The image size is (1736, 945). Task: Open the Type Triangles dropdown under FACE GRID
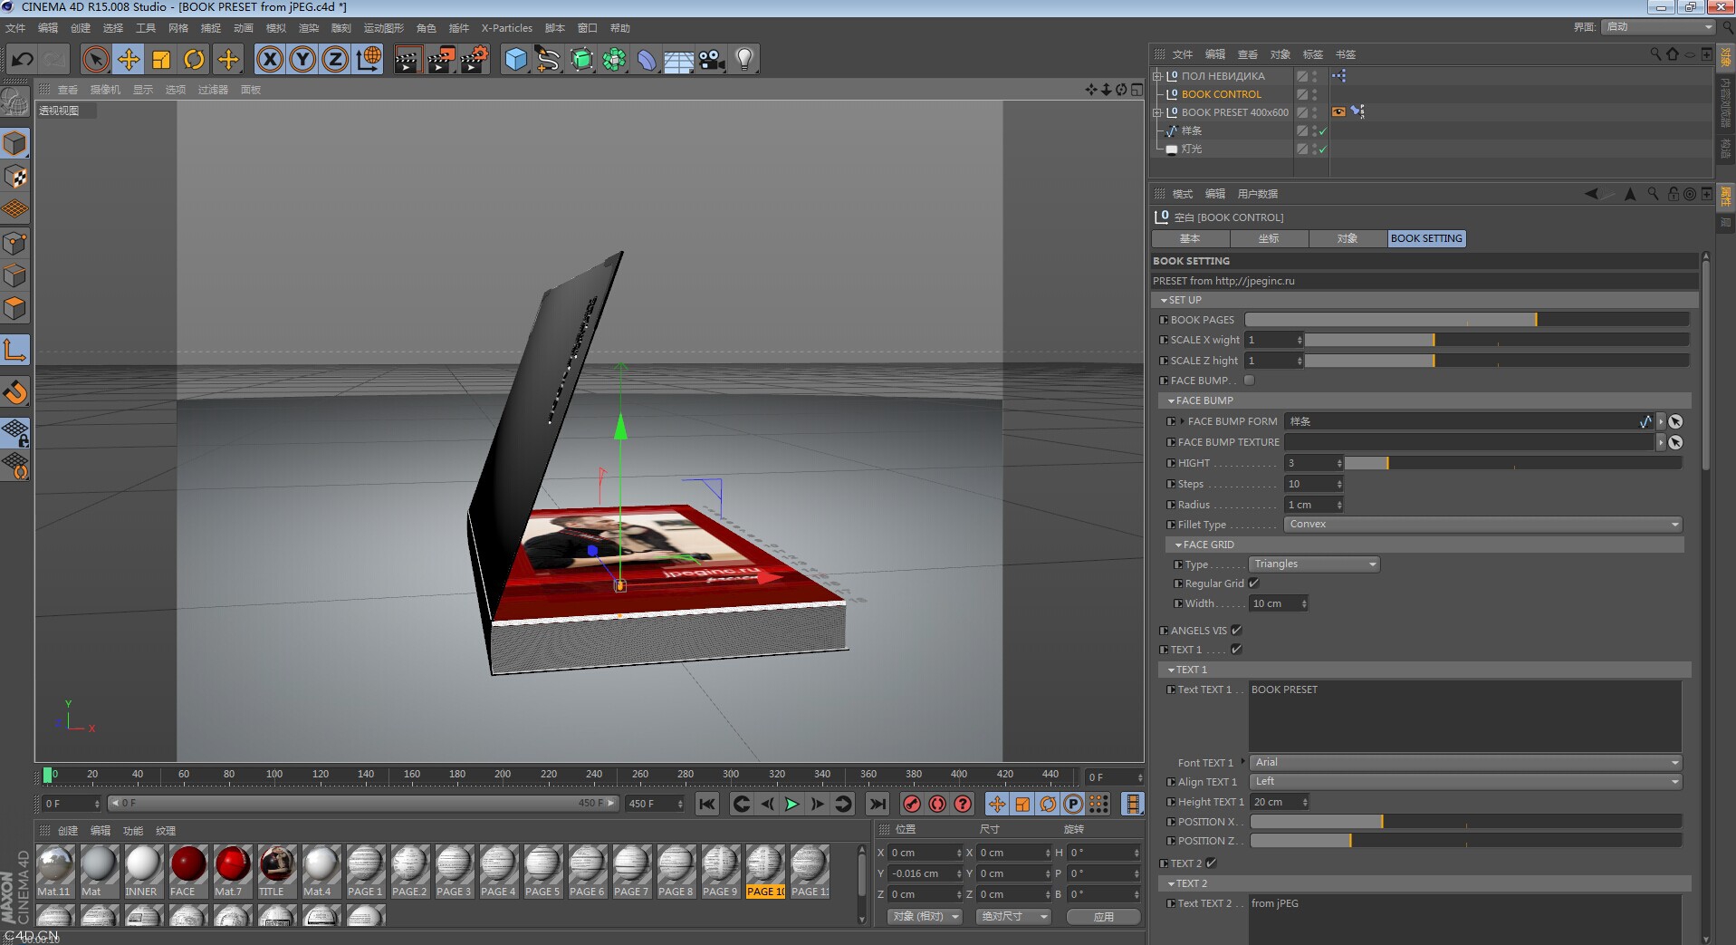tap(1314, 564)
